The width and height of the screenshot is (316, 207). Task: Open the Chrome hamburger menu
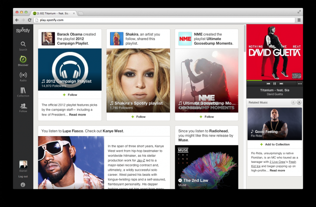[x=299, y=20]
